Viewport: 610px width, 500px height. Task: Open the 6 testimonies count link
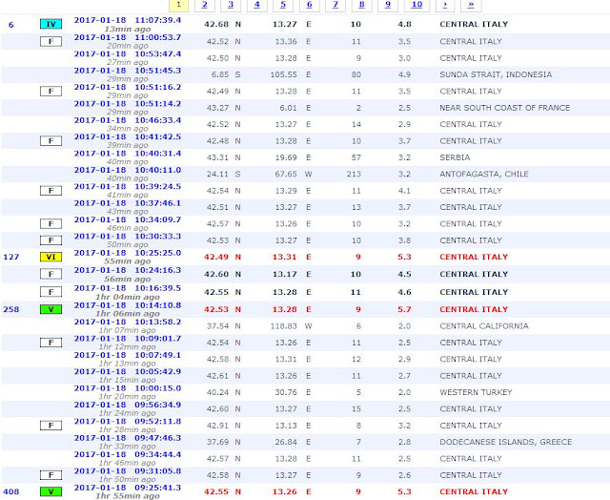tap(10, 25)
